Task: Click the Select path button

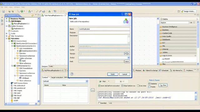Action: tap(127, 62)
